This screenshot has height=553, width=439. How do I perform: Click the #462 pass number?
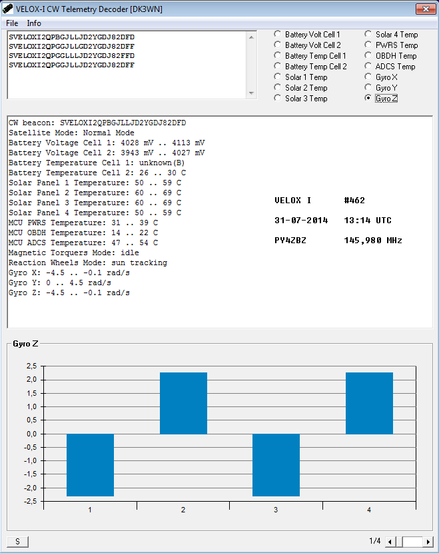pos(354,201)
